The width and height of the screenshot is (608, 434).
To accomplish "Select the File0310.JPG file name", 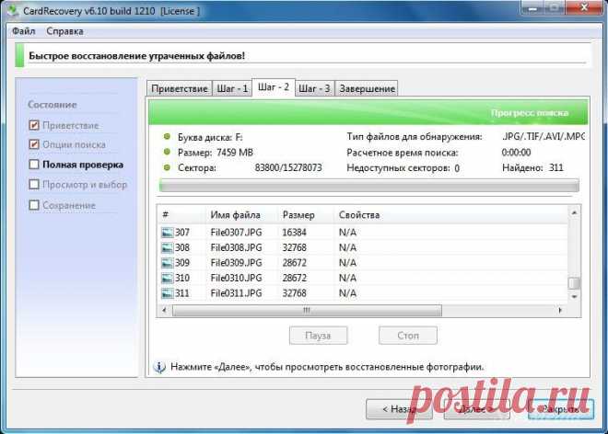I will (x=236, y=278).
